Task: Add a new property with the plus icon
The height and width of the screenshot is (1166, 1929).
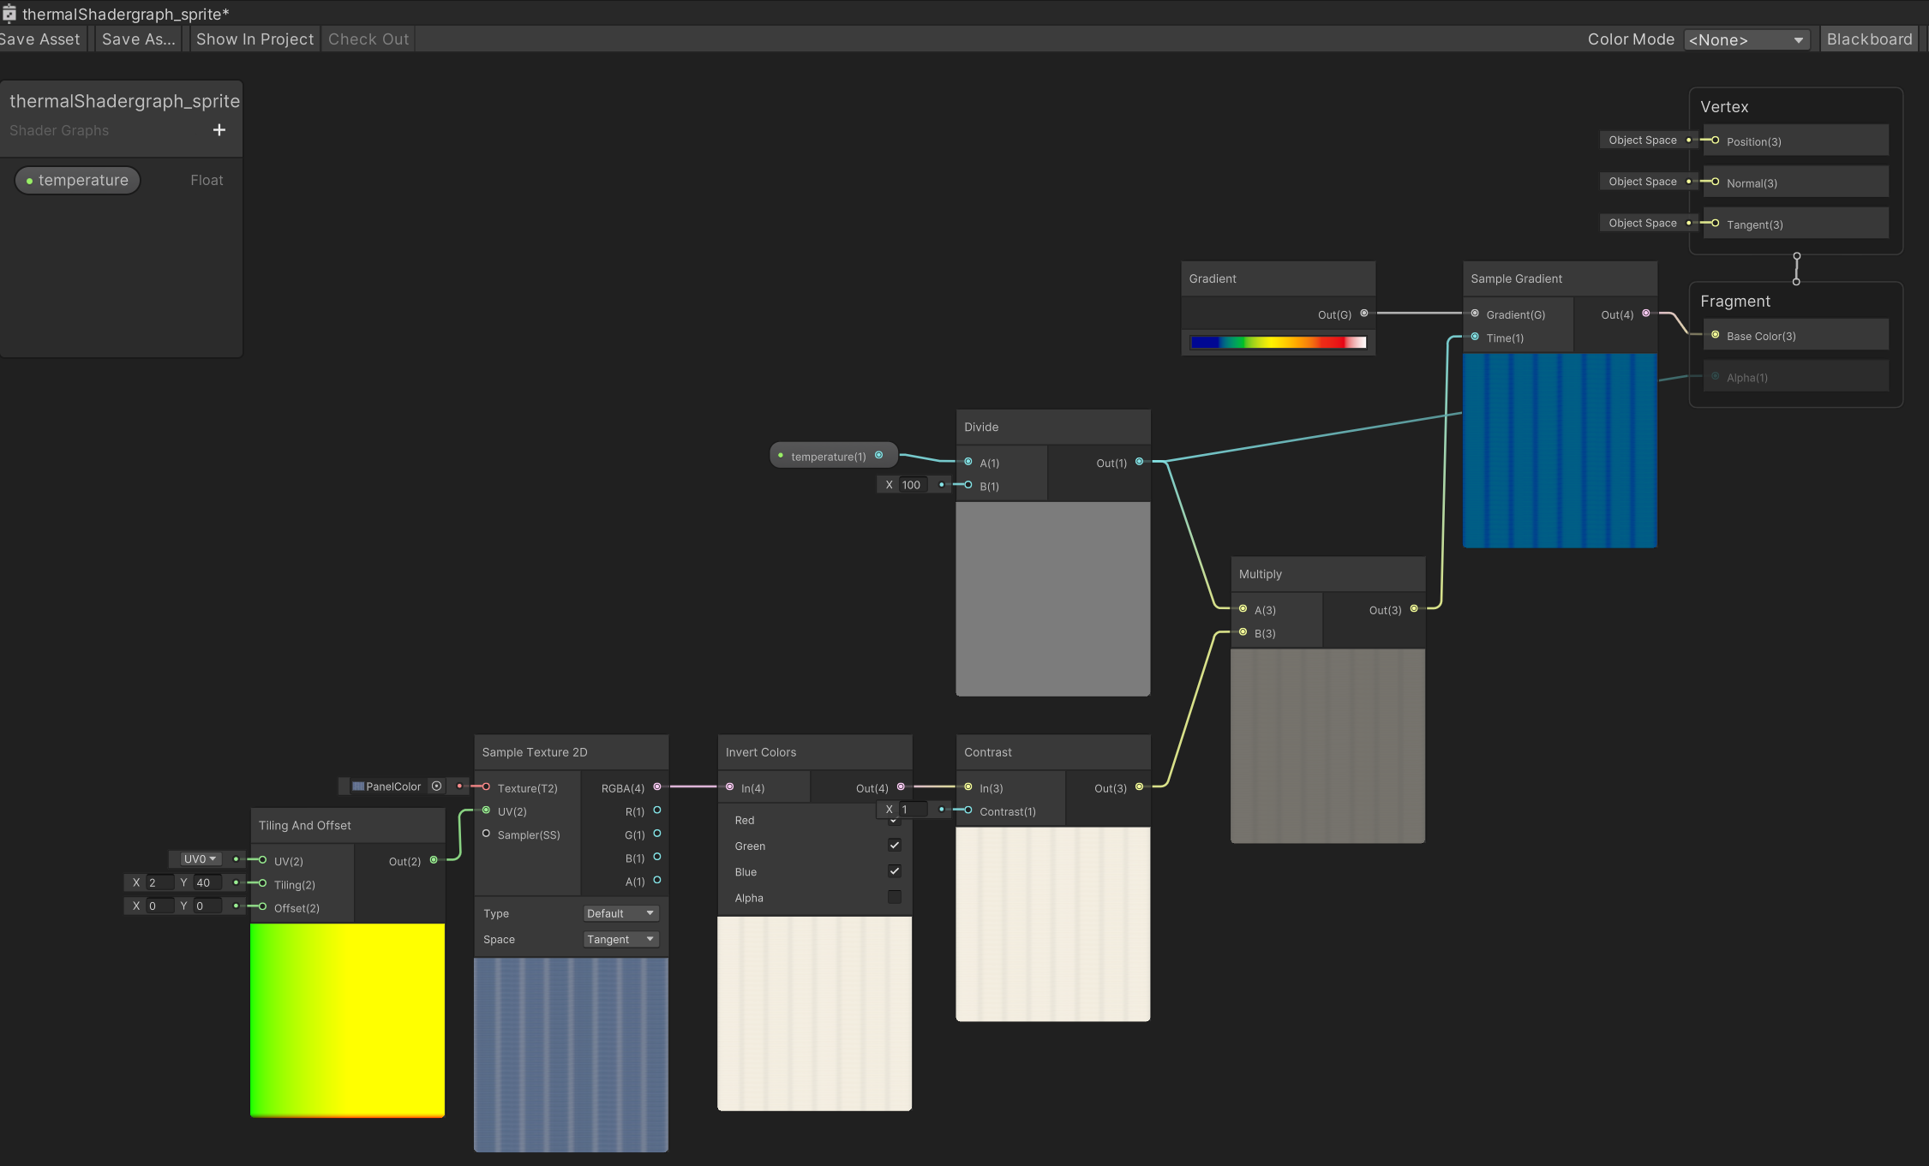Action: tap(219, 129)
